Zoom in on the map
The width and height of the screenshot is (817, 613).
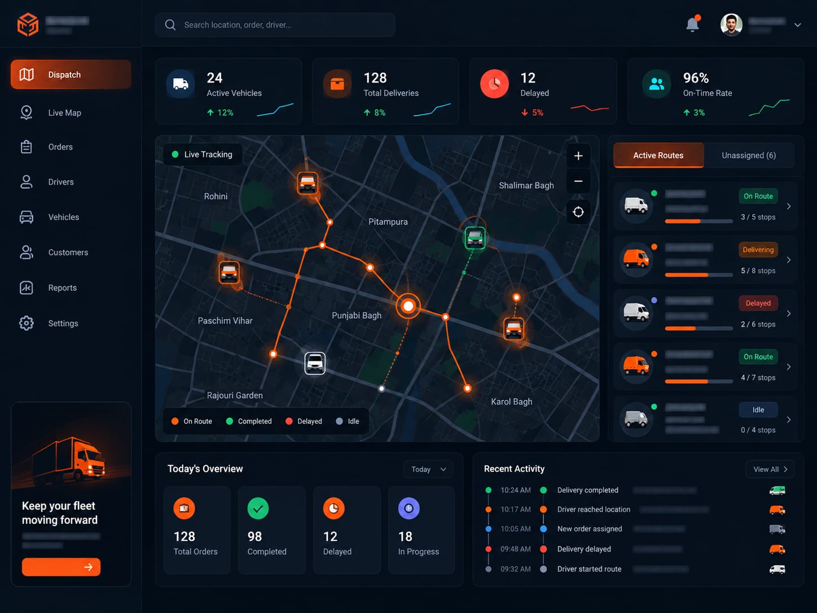coord(578,156)
